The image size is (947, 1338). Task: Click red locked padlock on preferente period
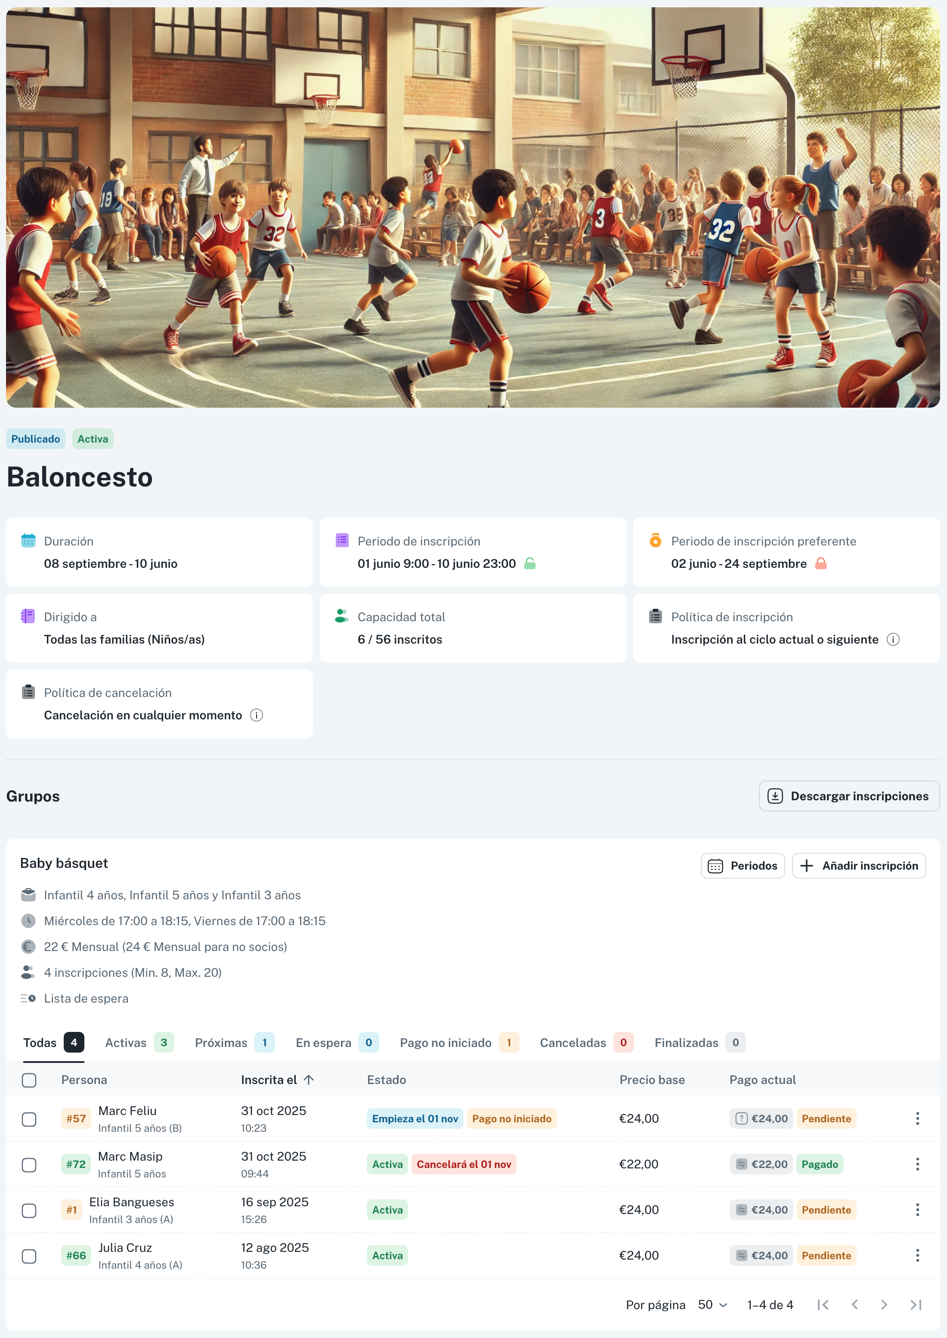(820, 564)
